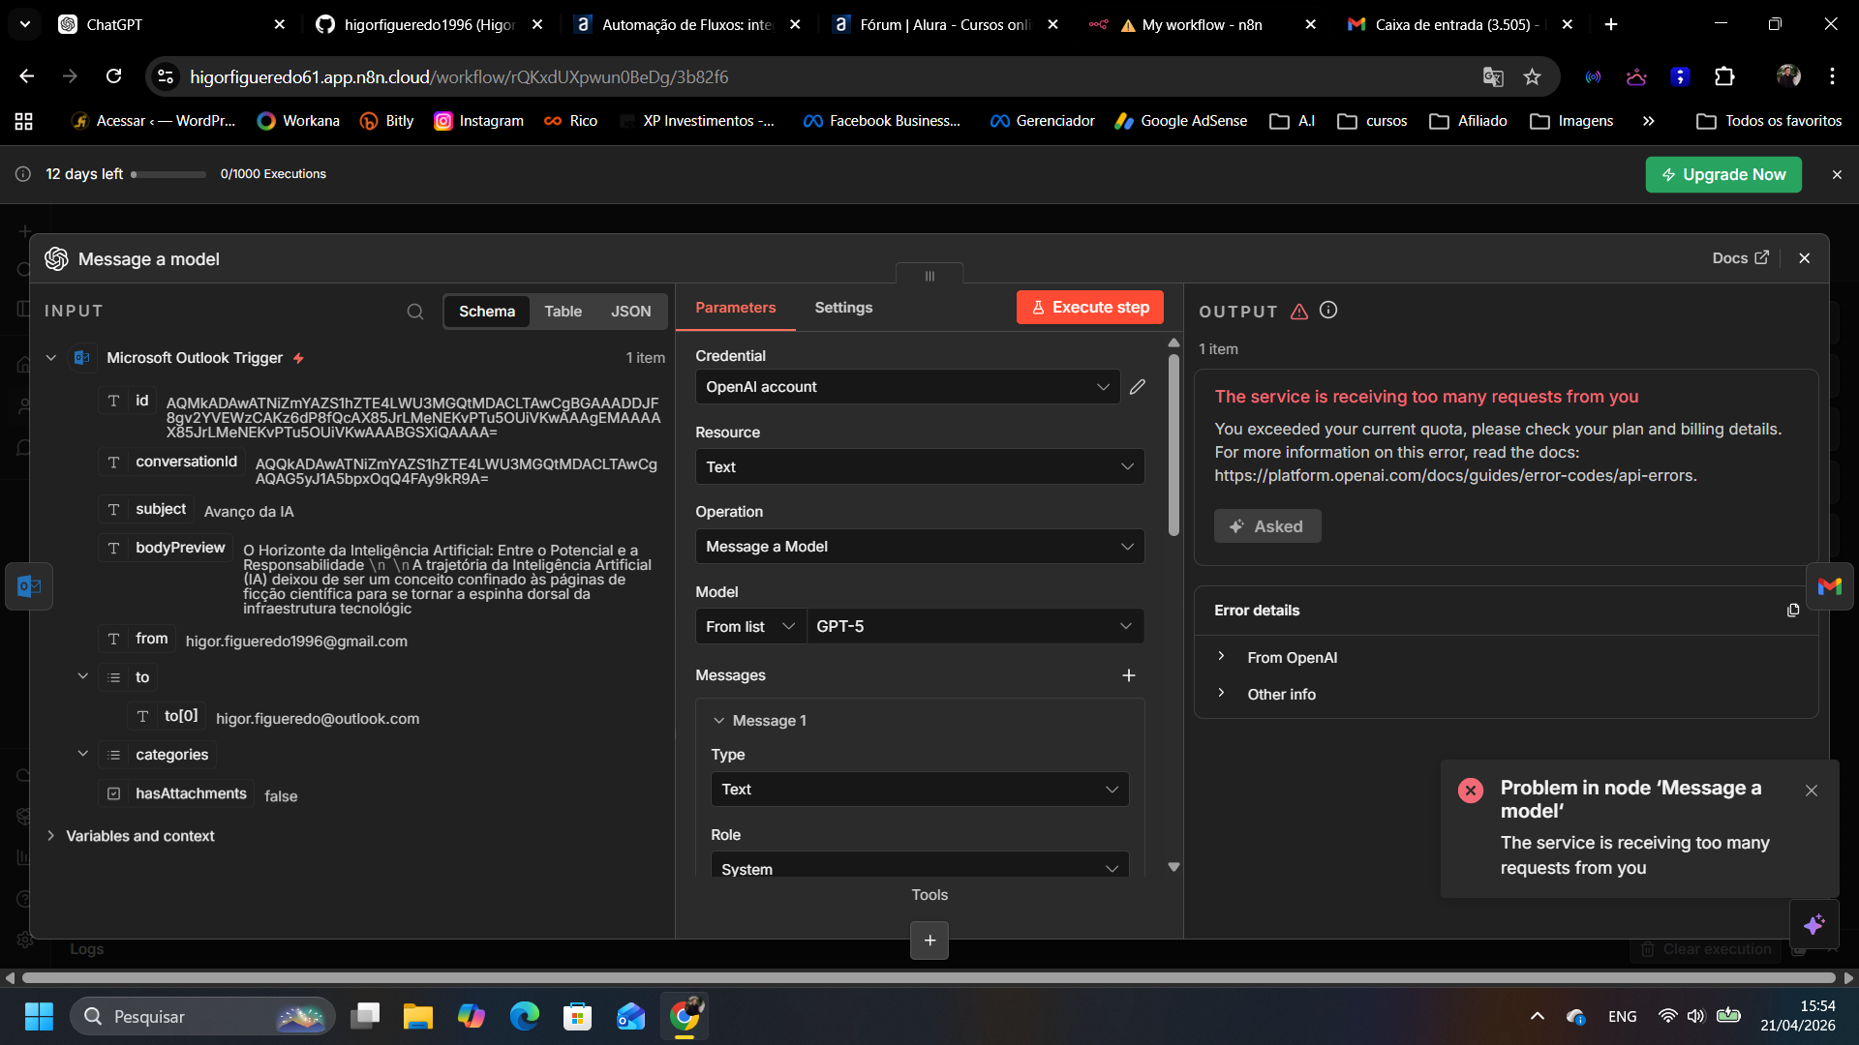Viewport: 1859px width, 1045px height.
Task: Add a new message with plus icon
Action: [1128, 675]
